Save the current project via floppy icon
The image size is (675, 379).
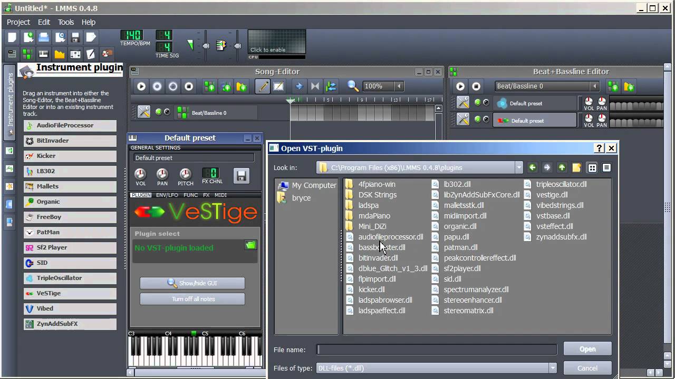point(75,37)
